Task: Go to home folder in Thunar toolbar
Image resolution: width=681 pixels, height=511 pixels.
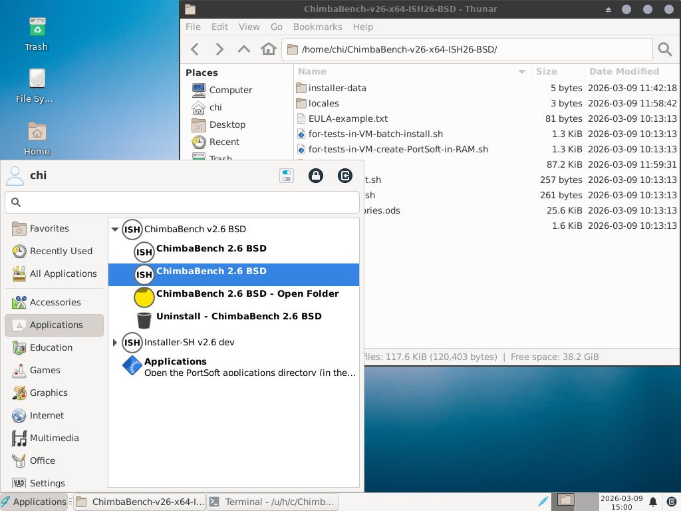Action: coord(269,49)
